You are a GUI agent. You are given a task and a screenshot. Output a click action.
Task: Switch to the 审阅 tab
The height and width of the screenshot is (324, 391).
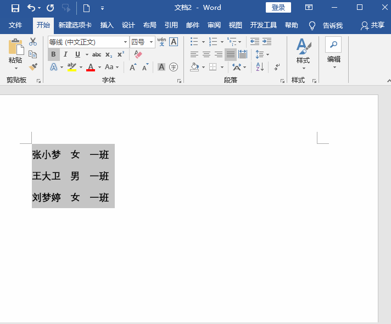point(214,25)
